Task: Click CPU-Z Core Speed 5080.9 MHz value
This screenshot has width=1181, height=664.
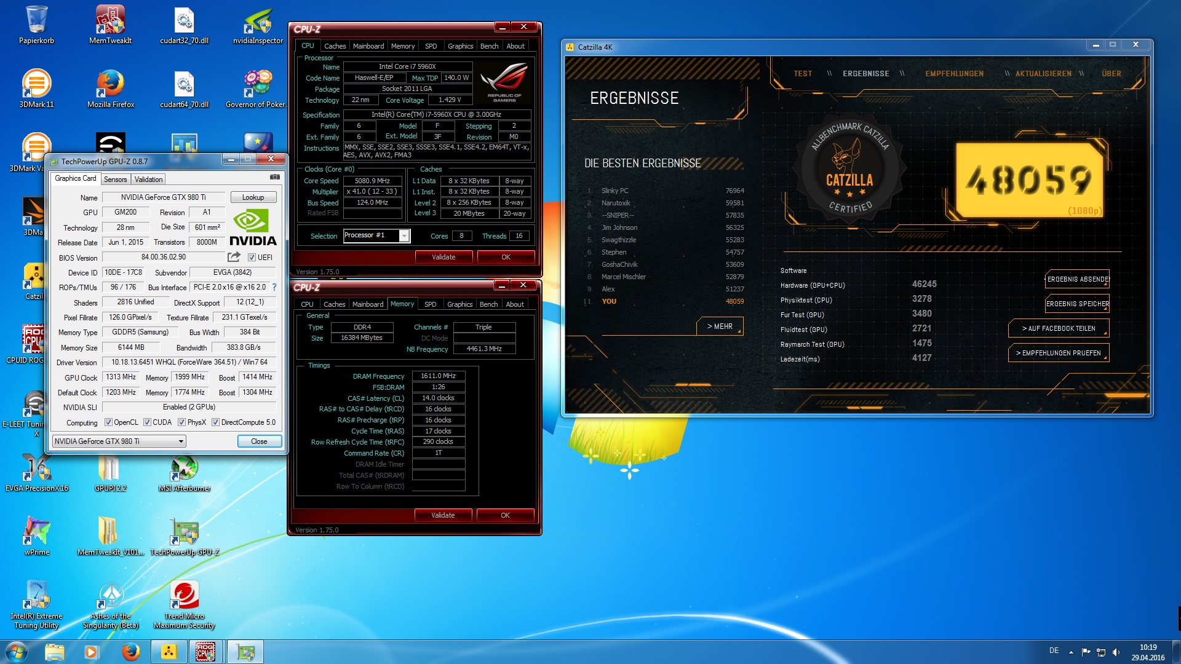Action: [372, 181]
